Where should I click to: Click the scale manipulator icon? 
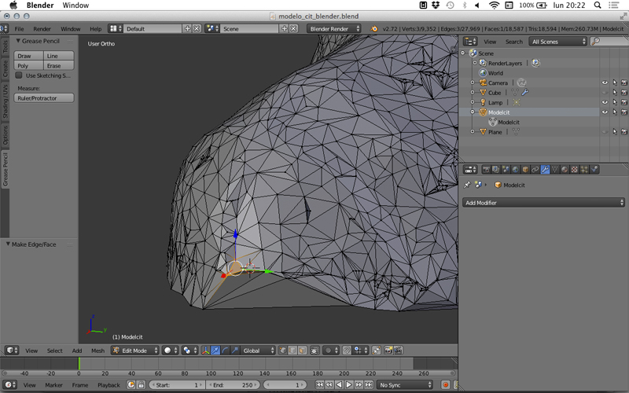234,351
